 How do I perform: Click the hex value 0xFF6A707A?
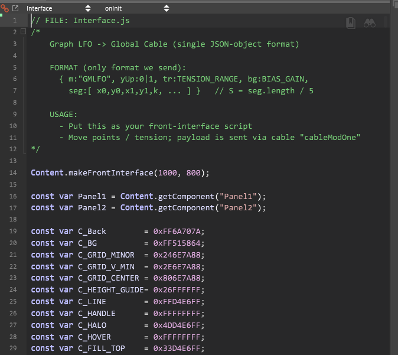pos(177,232)
